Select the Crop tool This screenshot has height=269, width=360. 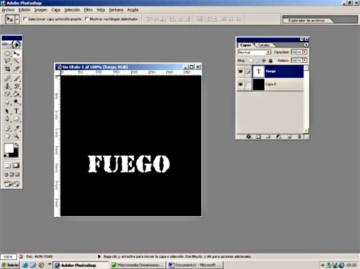(x=7, y=69)
